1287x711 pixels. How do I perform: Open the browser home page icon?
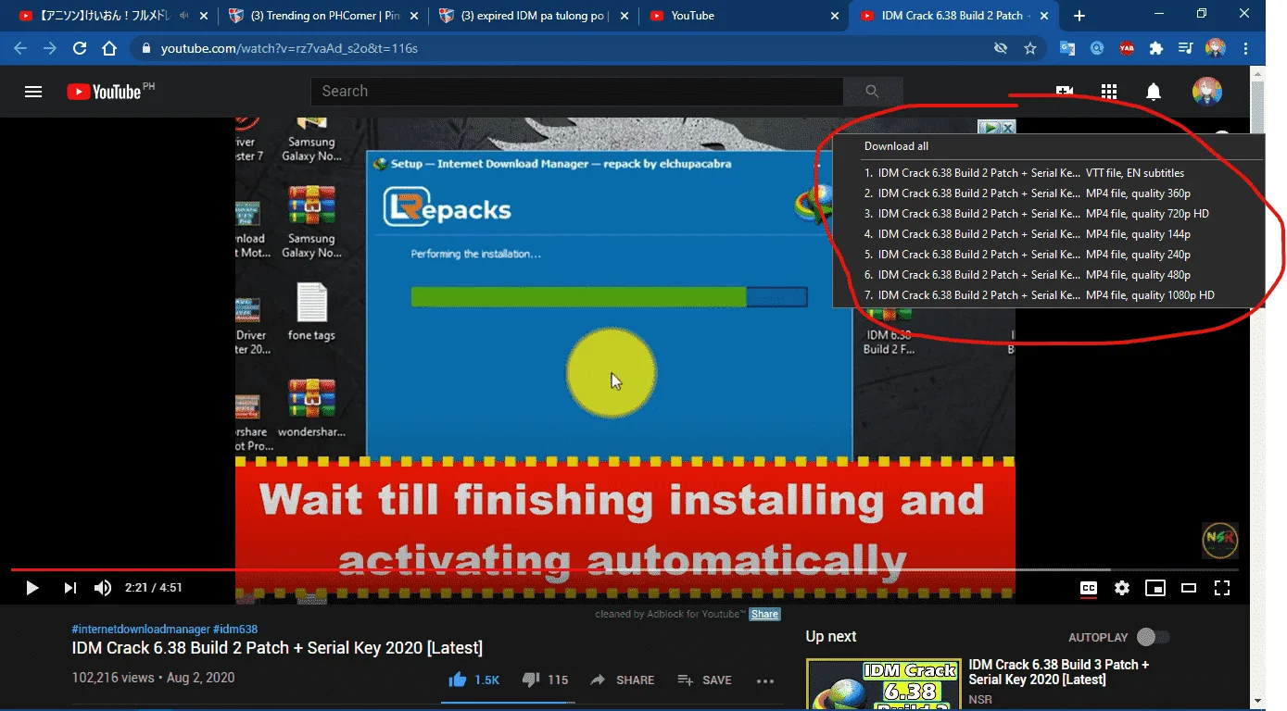(x=109, y=48)
